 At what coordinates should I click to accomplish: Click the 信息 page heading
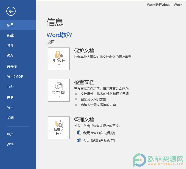pos(55,22)
